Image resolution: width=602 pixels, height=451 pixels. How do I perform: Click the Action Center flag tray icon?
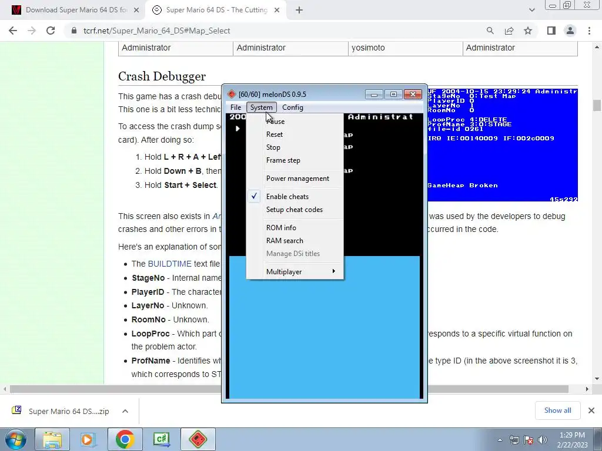pyautogui.click(x=529, y=440)
